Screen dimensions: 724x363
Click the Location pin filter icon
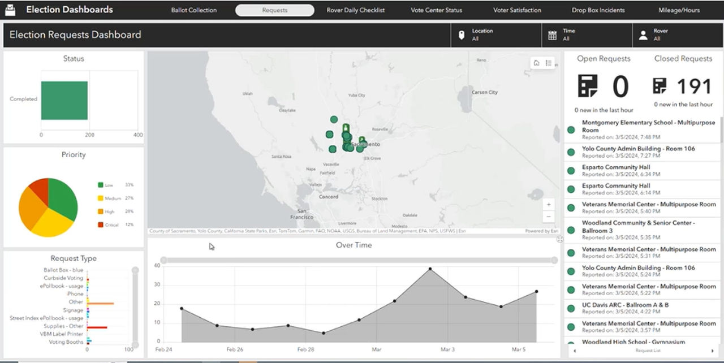[x=463, y=34]
